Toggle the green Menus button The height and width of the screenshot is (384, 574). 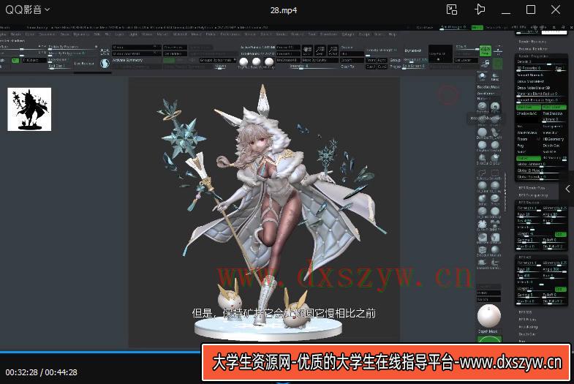tap(477, 28)
